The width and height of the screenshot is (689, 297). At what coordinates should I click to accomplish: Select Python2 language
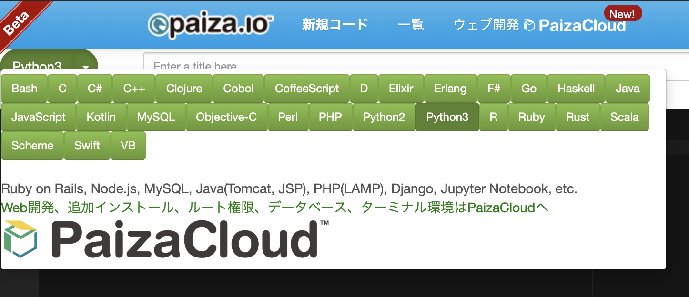384,117
